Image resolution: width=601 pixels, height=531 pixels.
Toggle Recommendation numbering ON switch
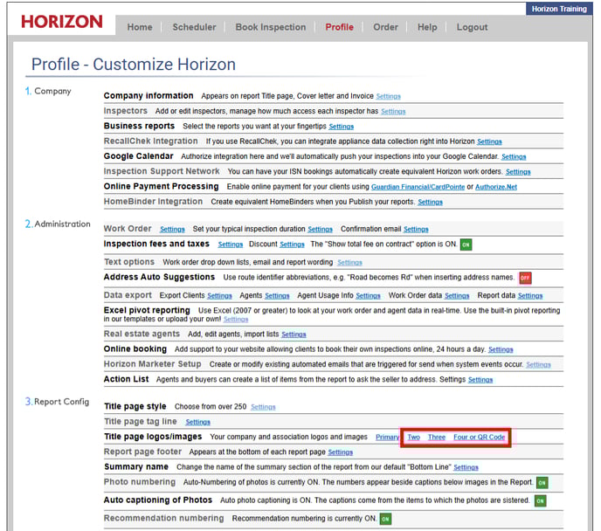click(386, 518)
